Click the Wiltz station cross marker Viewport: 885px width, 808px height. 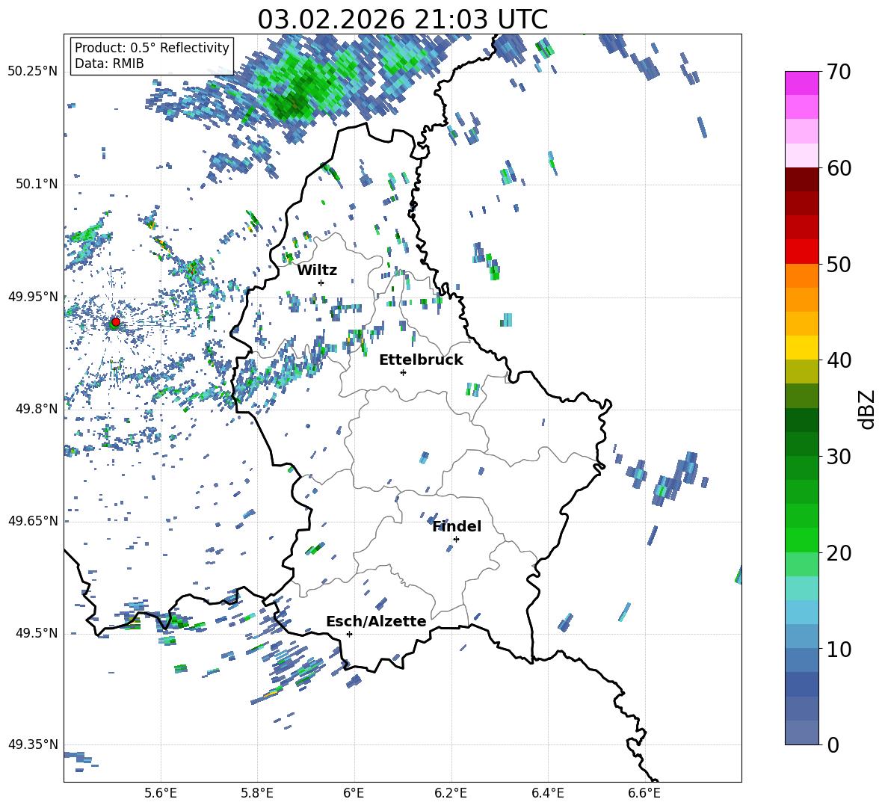[321, 283]
